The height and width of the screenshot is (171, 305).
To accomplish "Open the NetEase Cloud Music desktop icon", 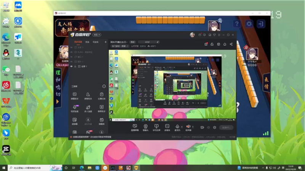I will click(x=6, y=86).
